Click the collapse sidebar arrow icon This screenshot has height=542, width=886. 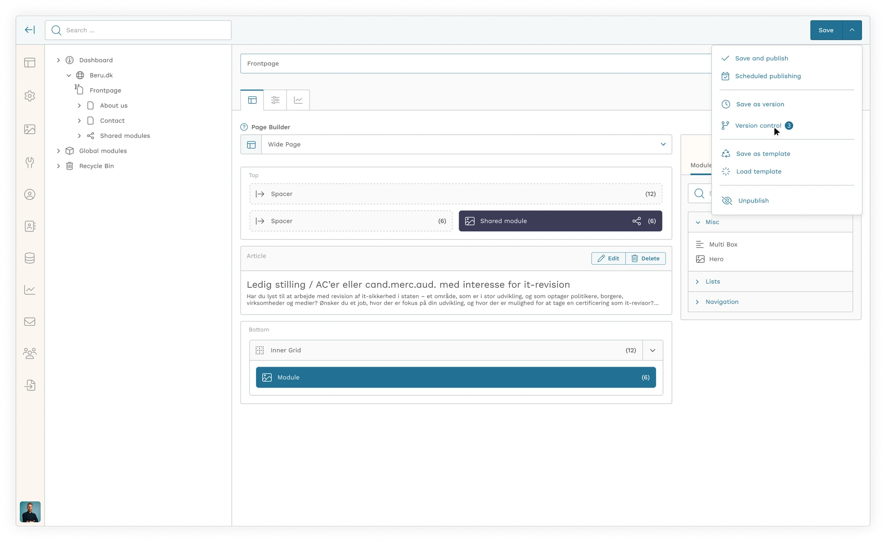click(30, 30)
